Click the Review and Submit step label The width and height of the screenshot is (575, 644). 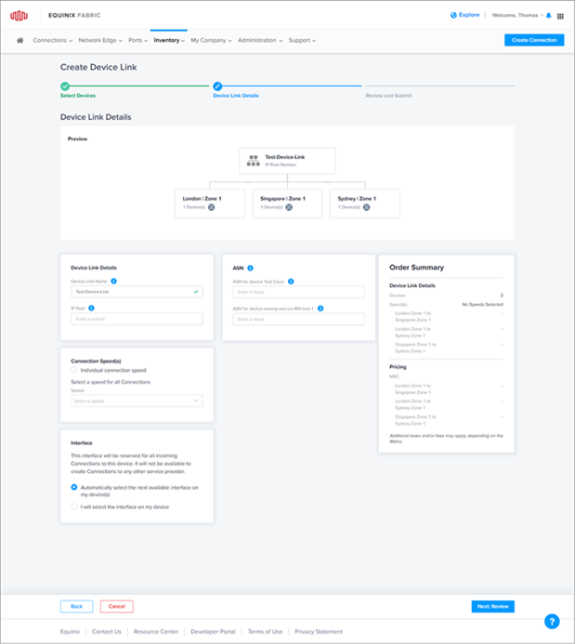click(388, 96)
